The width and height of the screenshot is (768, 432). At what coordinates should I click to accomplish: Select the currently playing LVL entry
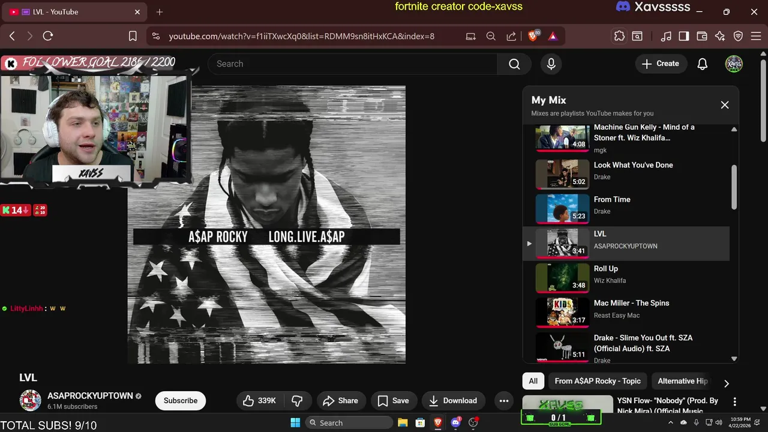pos(626,243)
